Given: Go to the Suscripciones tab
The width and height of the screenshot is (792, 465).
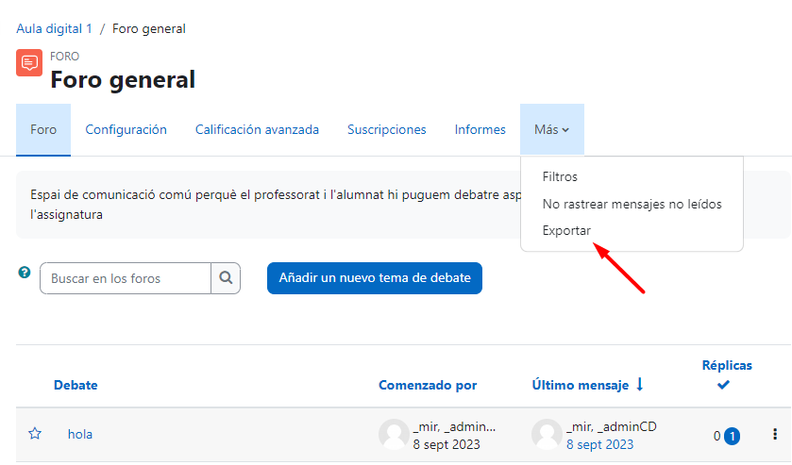Looking at the screenshot, I should coord(387,130).
